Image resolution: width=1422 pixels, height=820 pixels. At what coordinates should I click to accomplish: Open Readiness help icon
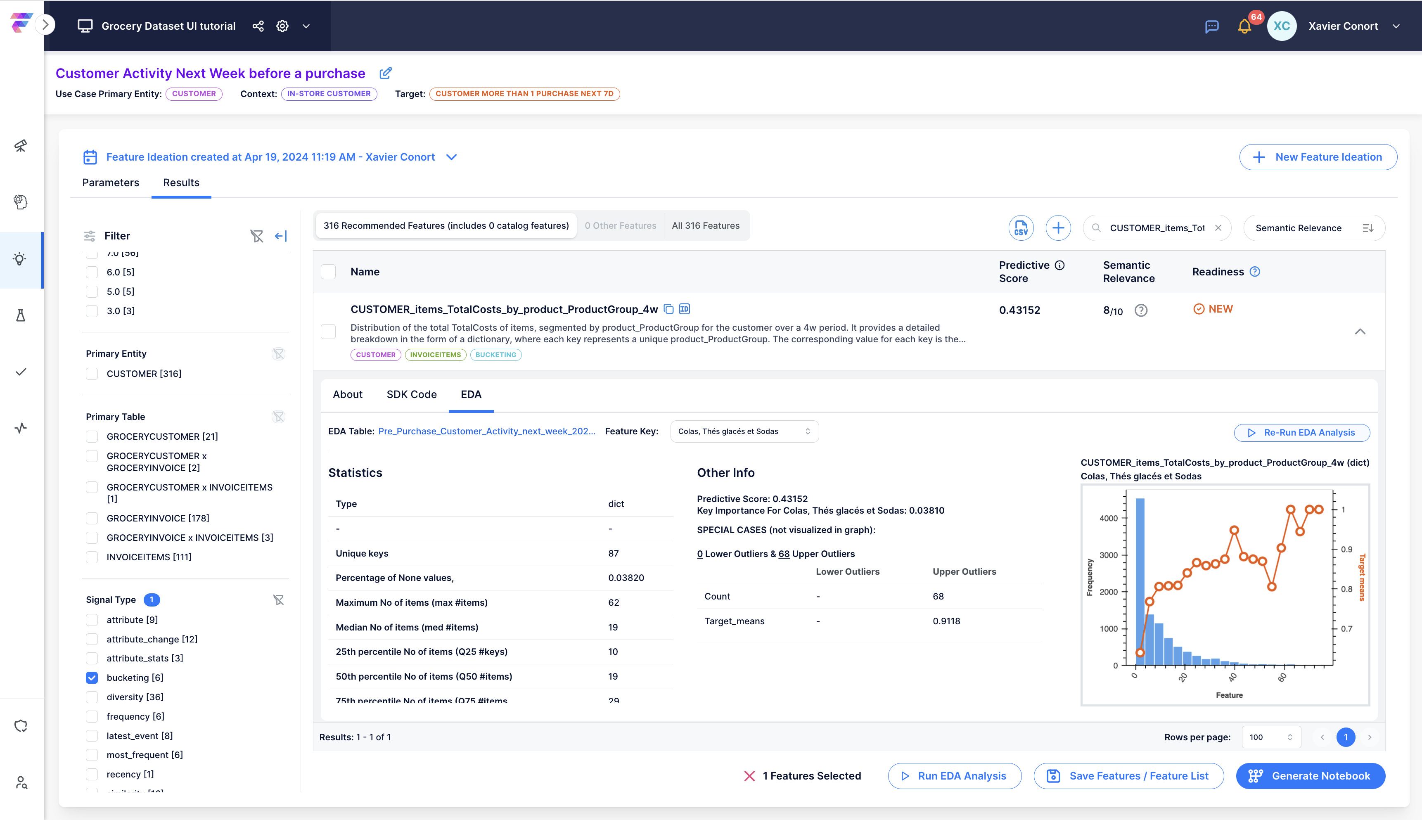pos(1254,271)
